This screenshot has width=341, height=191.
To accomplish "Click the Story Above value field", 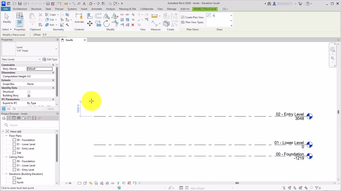I will click(40, 69).
